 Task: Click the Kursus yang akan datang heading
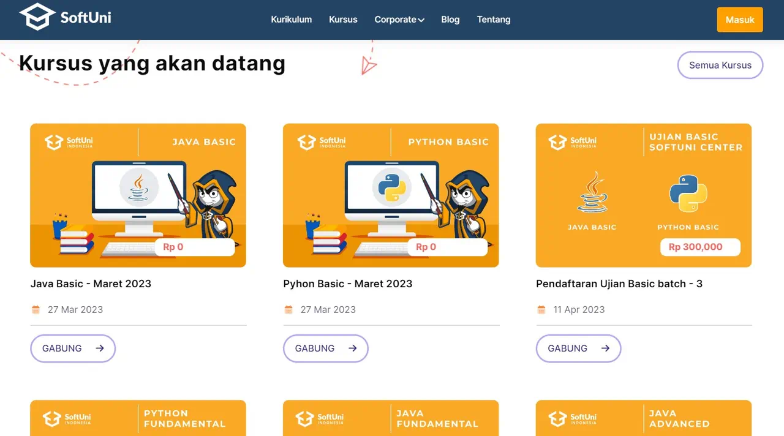152,63
